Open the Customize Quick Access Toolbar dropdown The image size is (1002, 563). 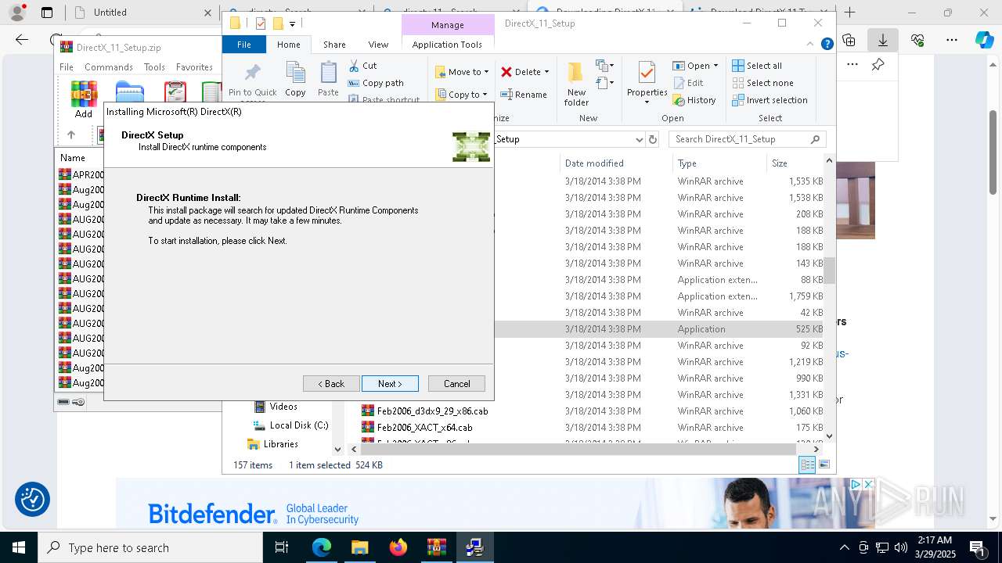[x=292, y=24]
